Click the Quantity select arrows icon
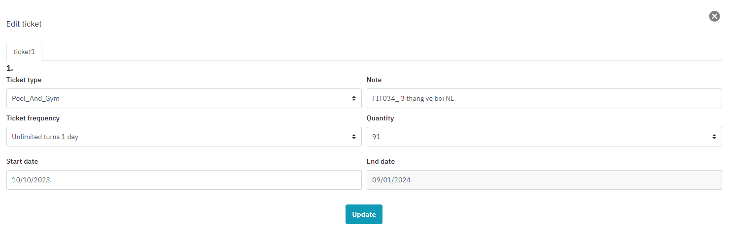This screenshot has height=231, width=730. 714,137
